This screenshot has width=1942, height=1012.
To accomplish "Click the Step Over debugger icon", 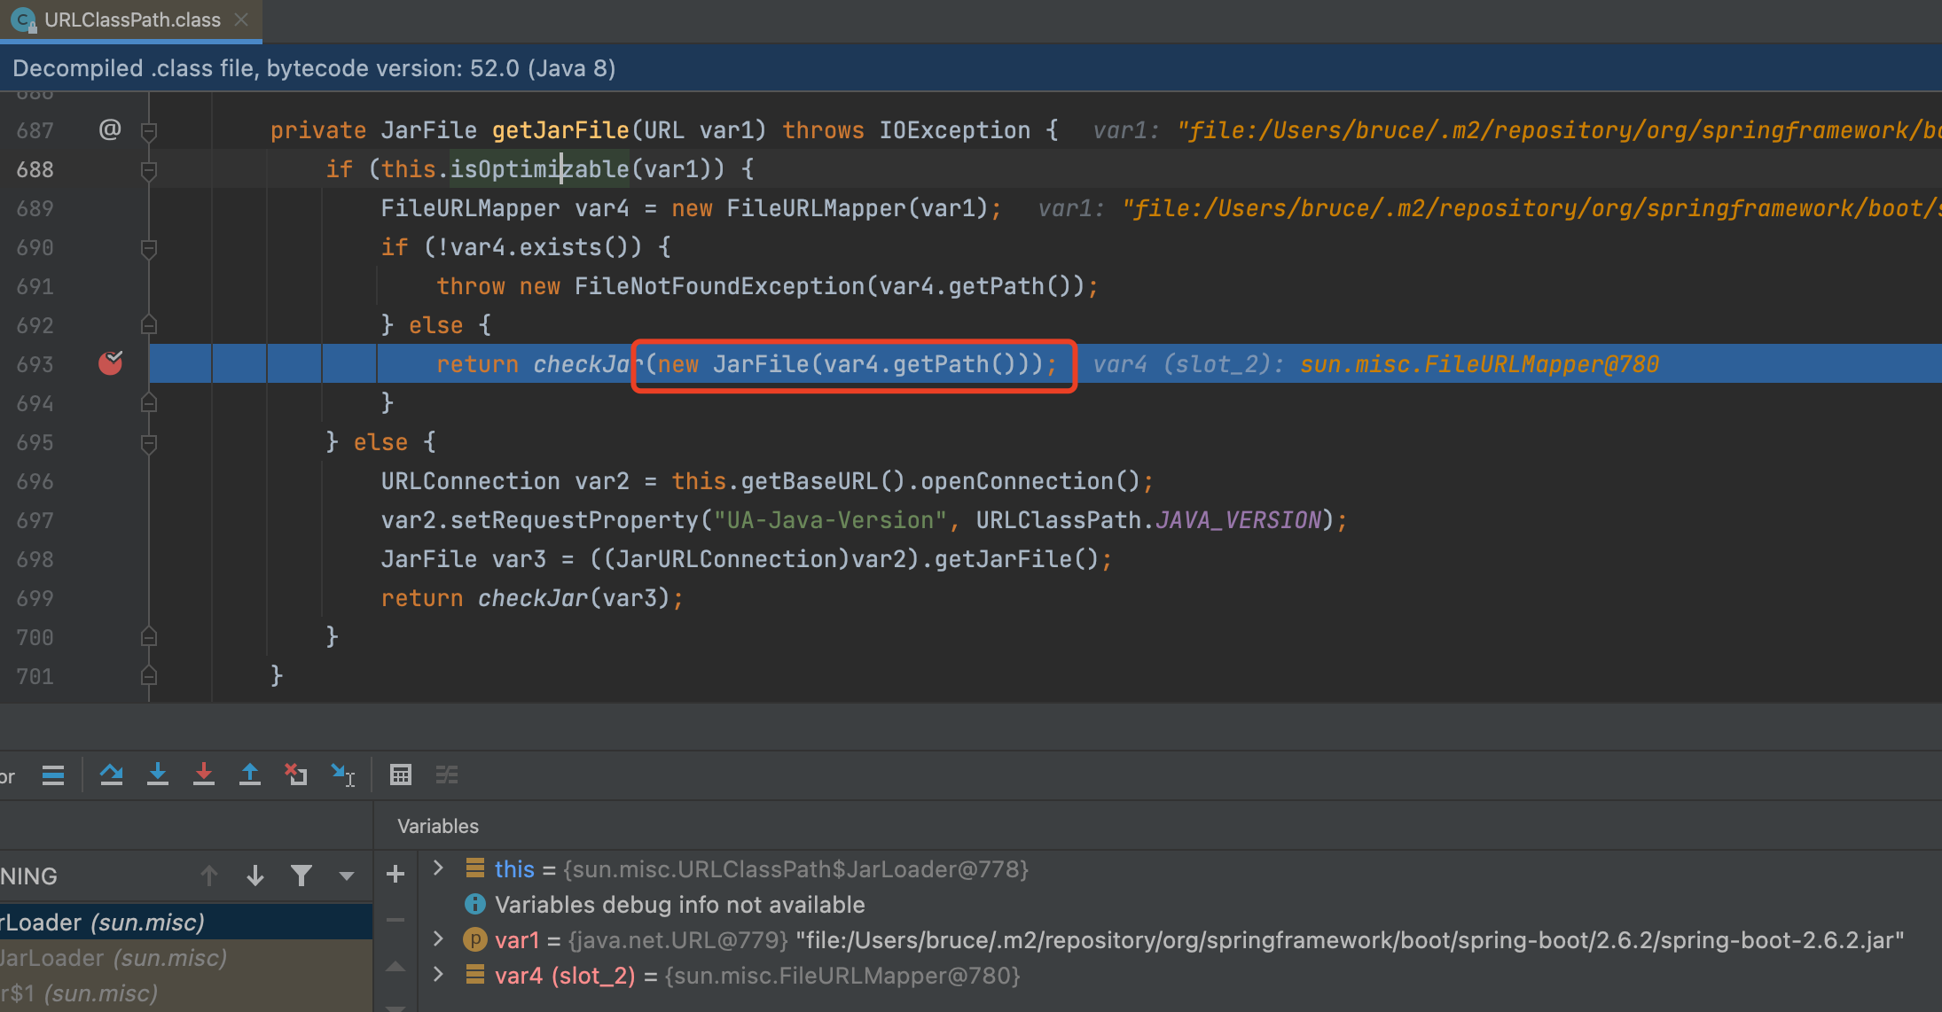I will tap(111, 775).
